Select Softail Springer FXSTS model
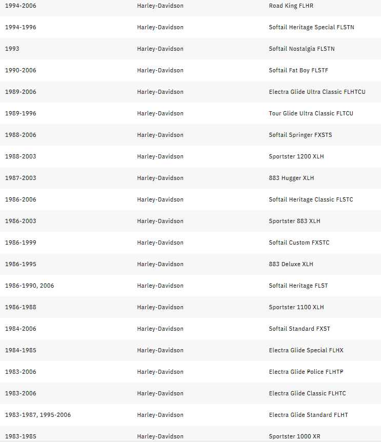 pyautogui.click(x=300, y=135)
